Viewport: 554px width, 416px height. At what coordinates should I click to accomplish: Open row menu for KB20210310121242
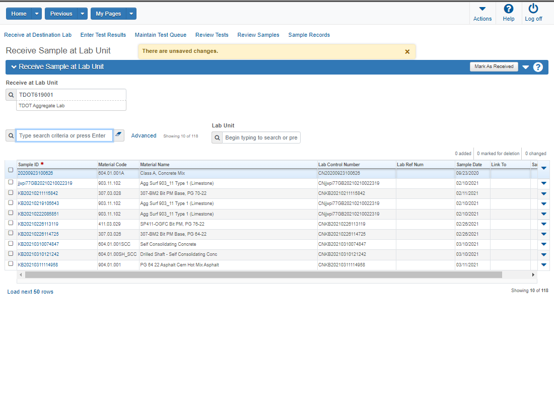pyautogui.click(x=544, y=254)
